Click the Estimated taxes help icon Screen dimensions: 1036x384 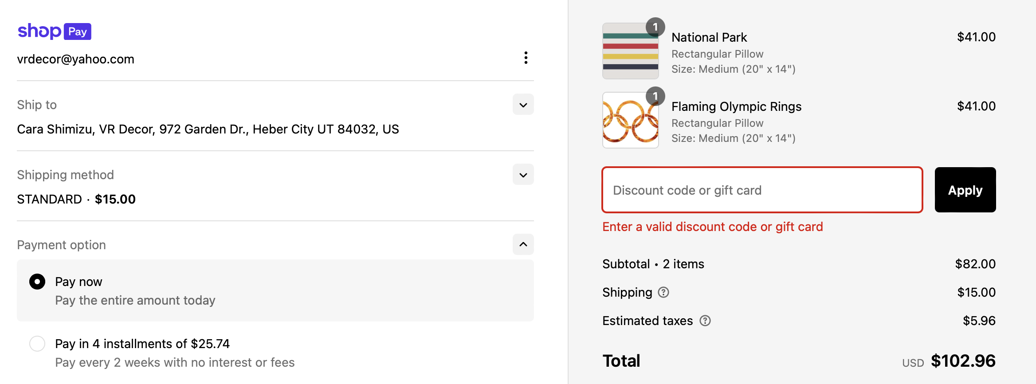click(x=705, y=321)
